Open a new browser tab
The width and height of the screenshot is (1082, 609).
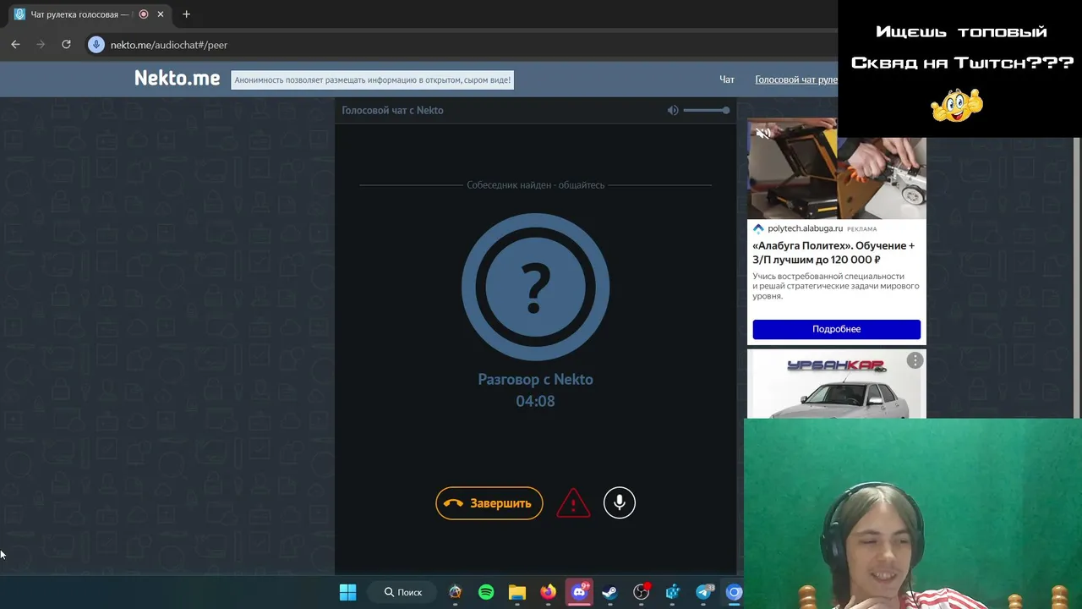pos(186,14)
